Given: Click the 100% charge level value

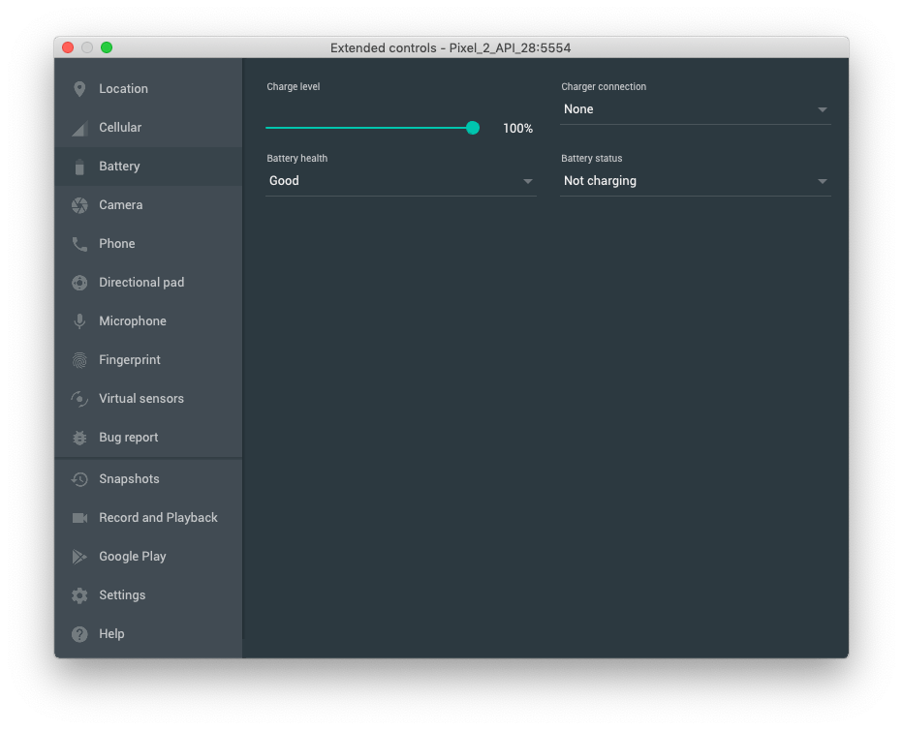Looking at the screenshot, I should [x=517, y=128].
